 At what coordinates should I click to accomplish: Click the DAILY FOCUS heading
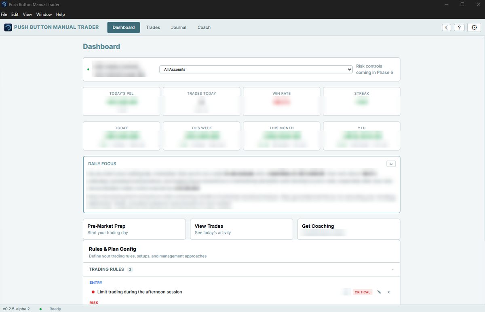[102, 164]
